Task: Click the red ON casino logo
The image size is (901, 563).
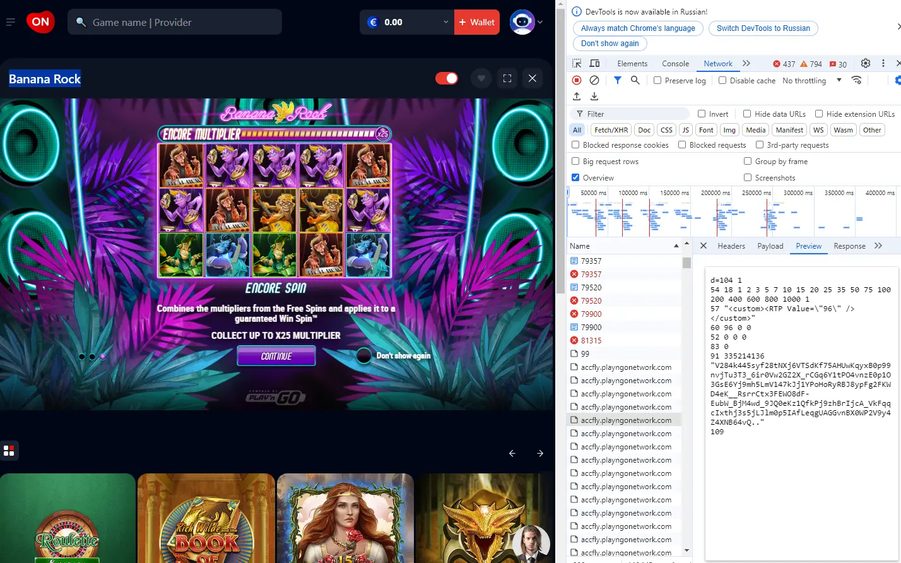Action: click(x=40, y=22)
